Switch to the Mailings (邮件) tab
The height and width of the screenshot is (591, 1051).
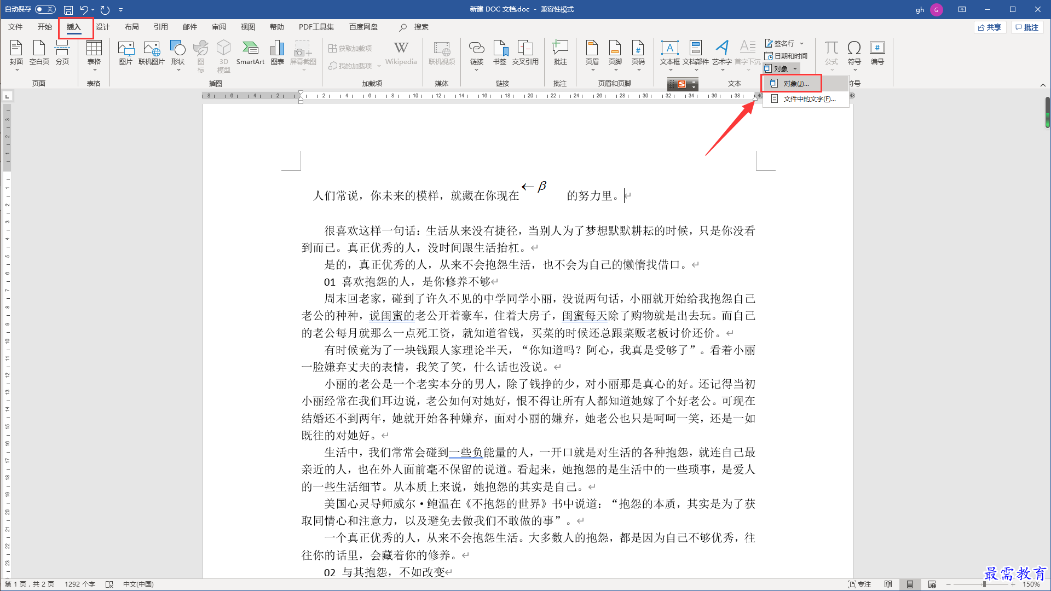coord(189,27)
